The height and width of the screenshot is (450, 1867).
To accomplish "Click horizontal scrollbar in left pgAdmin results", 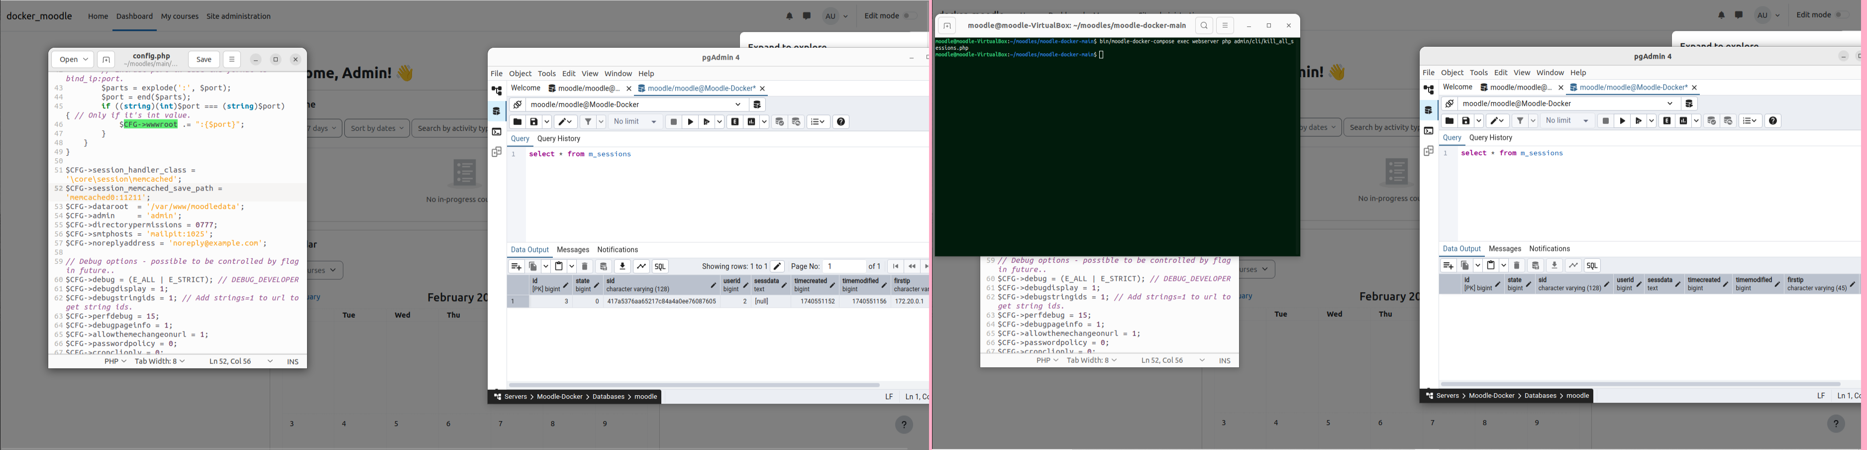I will [x=694, y=385].
